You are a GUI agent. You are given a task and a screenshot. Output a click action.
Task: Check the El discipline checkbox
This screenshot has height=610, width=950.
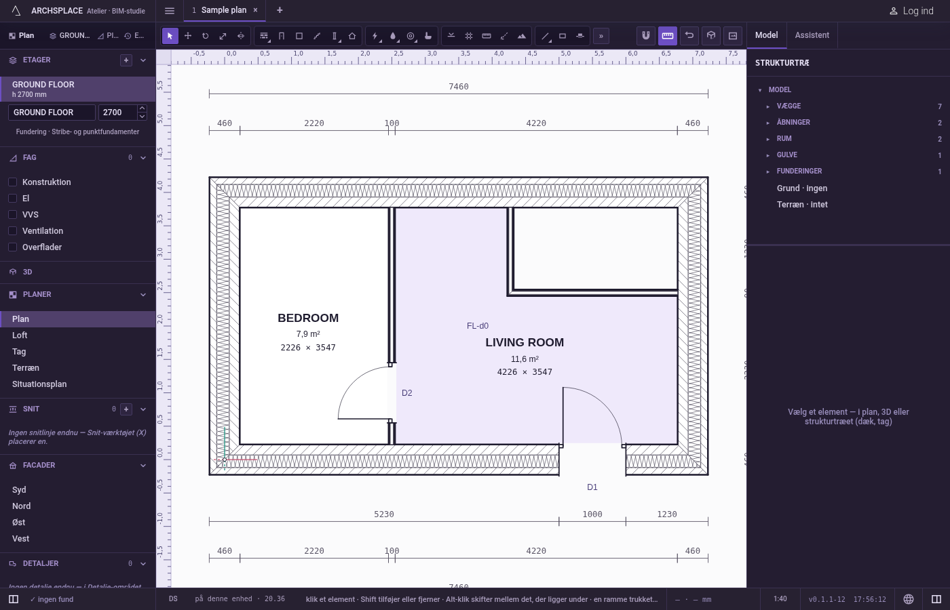click(x=12, y=199)
